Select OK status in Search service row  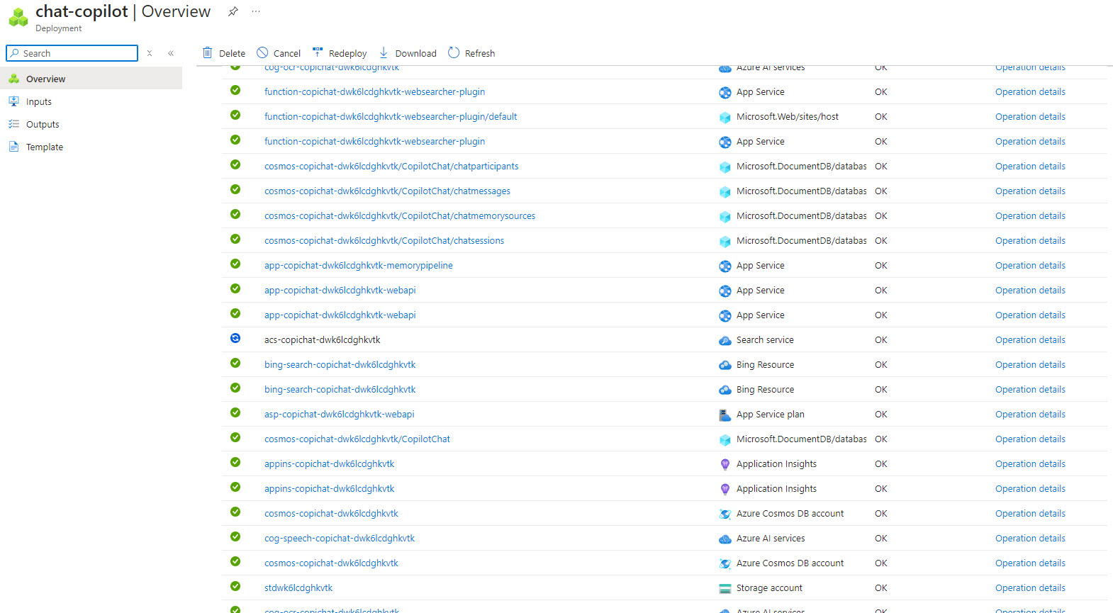[881, 340]
